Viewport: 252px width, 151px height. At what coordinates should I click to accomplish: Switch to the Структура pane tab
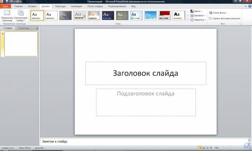[24, 28]
